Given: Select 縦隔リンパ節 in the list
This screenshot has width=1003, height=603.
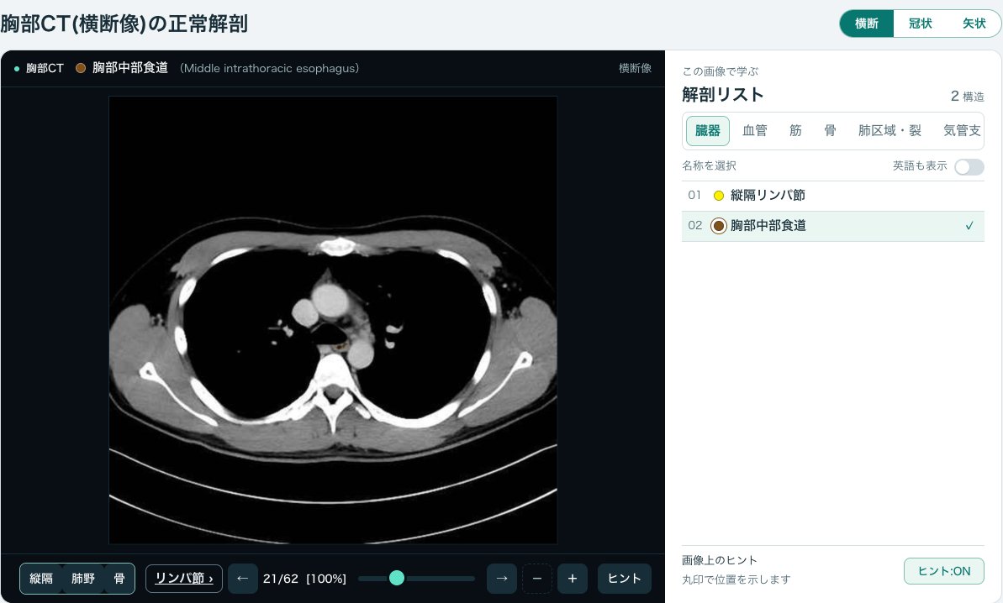Looking at the screenshot, I should (833, 196).
